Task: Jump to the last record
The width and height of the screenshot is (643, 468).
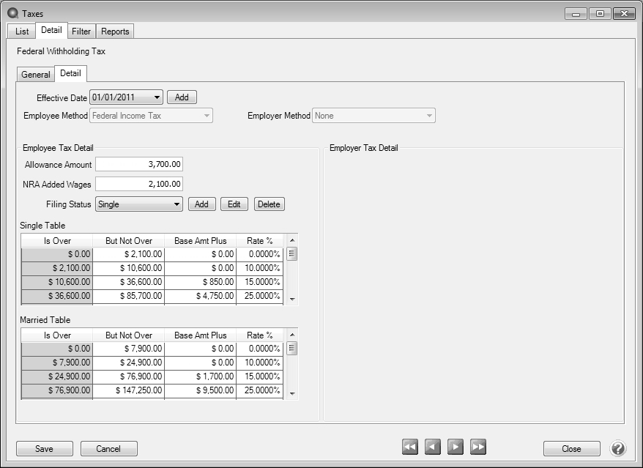Action: (x=478, y=447)
